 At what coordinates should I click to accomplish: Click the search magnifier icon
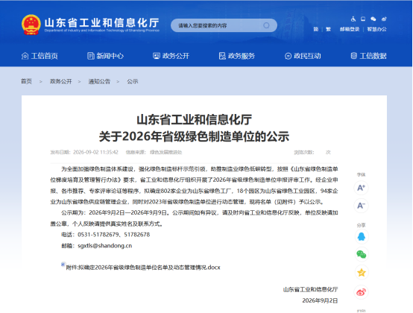click(266, 25)
